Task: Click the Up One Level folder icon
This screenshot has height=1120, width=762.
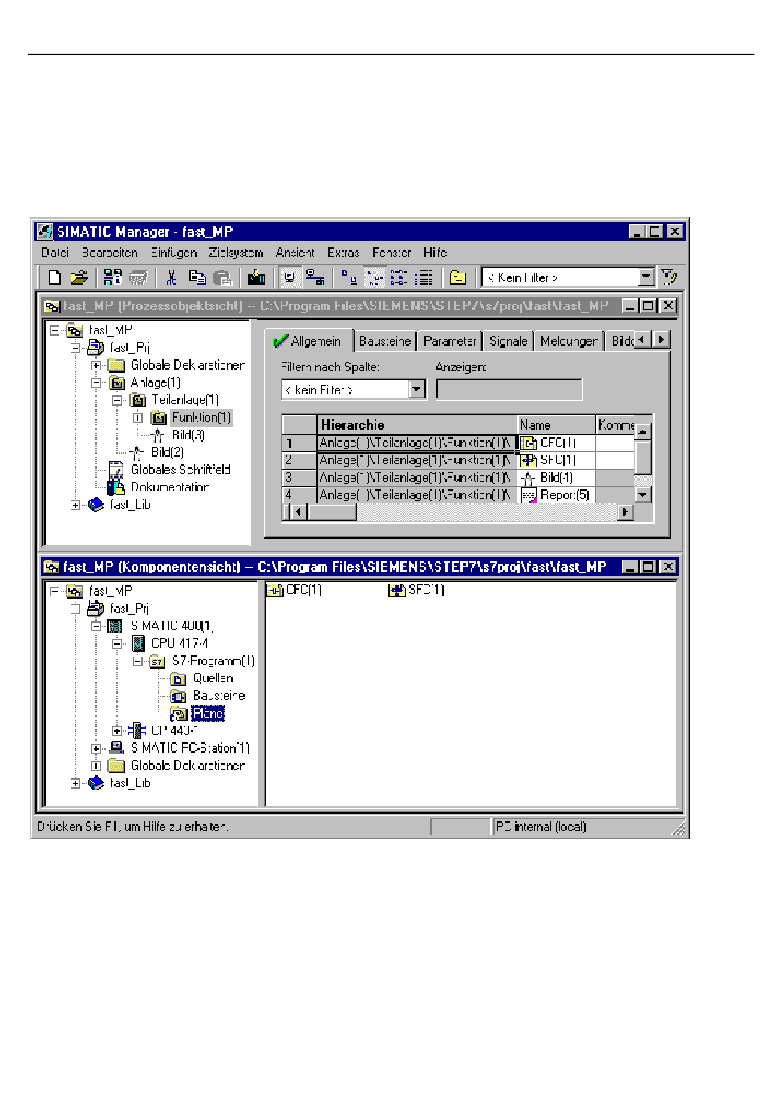Action: (x=458, y=277)
